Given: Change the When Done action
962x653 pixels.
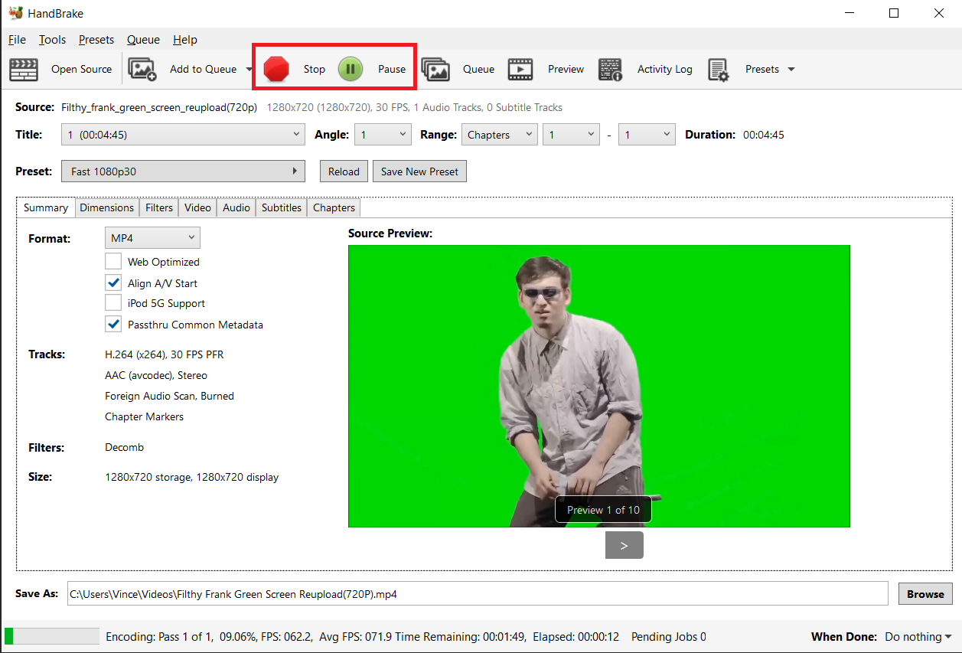Looking at the screenshot, I should click(x=916, y=636).
